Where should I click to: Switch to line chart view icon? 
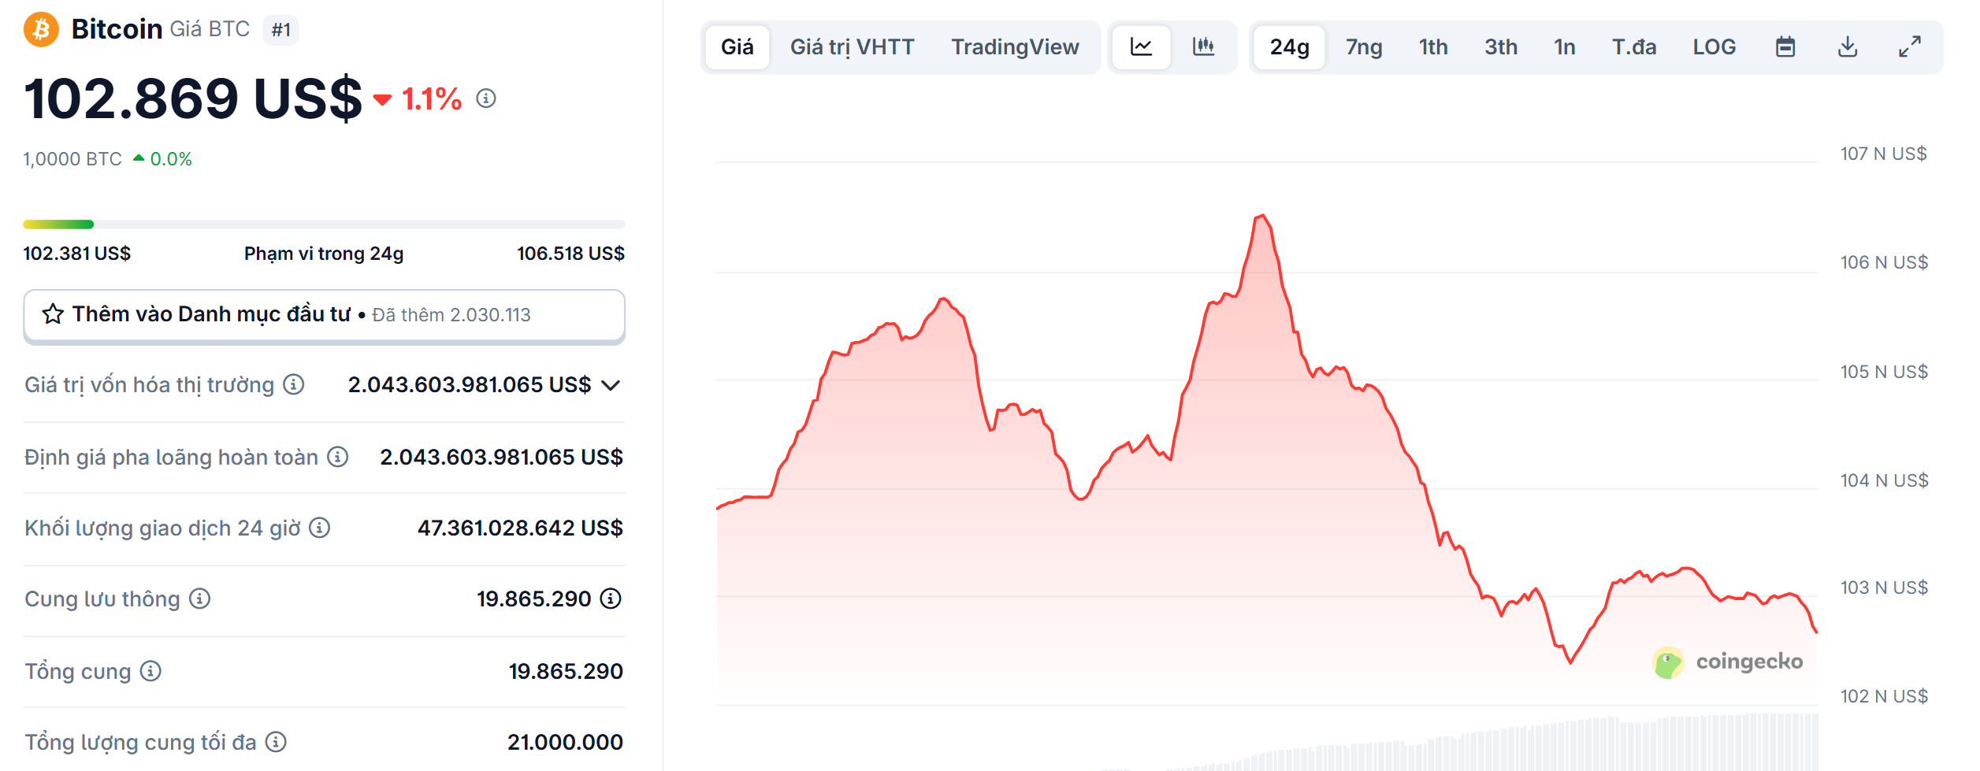1141,47
